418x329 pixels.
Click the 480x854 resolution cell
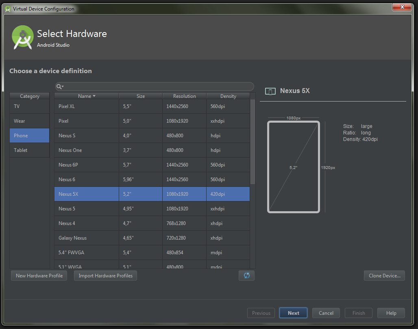click(185, 253)
